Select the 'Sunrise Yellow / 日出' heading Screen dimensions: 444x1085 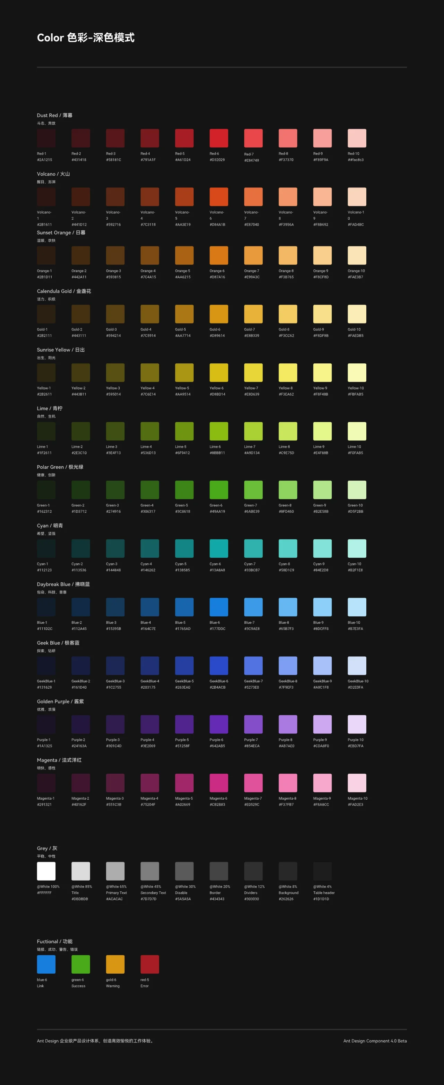61,349
